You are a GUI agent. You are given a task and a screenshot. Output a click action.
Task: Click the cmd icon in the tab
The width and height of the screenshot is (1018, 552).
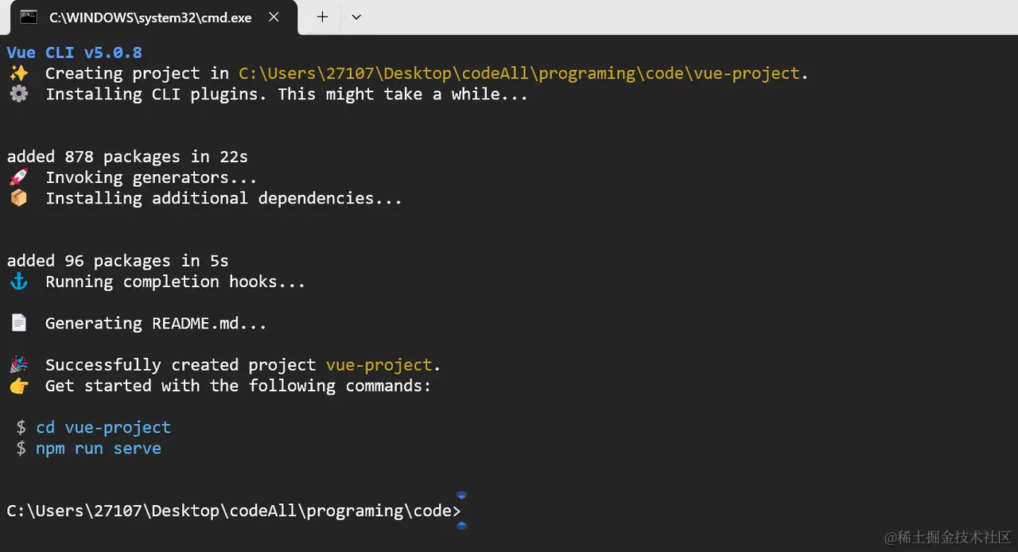(29, 17)
